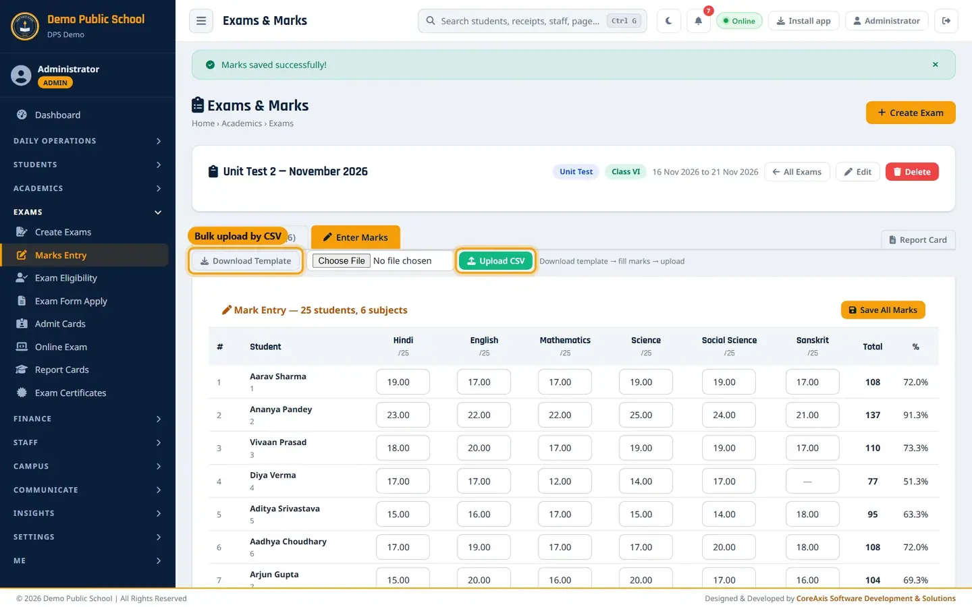The height and width of the screenshot is (607, 972).
Task: Go to Home breadcrumb
Action: [x=203, y=123]
